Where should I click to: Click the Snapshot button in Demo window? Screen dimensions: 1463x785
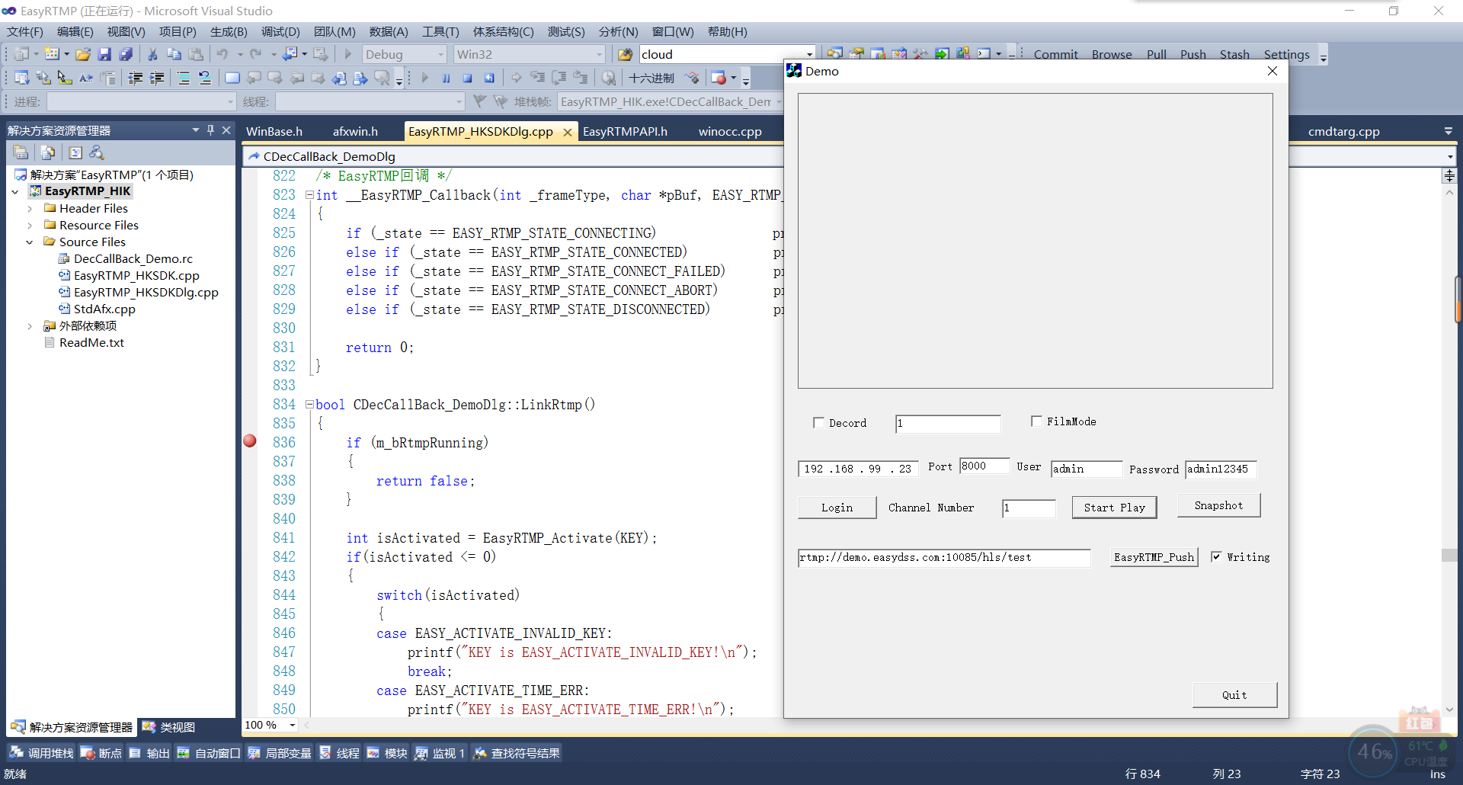1218,505
